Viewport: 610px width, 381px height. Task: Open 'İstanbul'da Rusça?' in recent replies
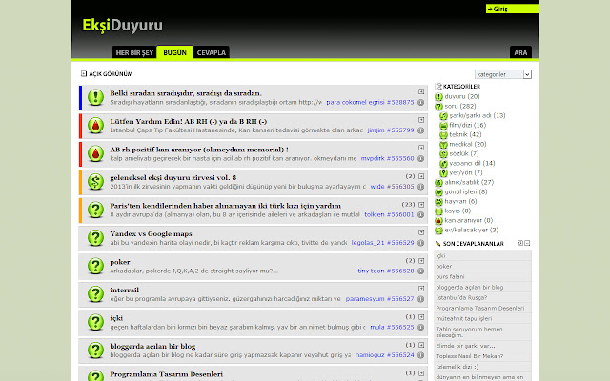coord(461,298)
